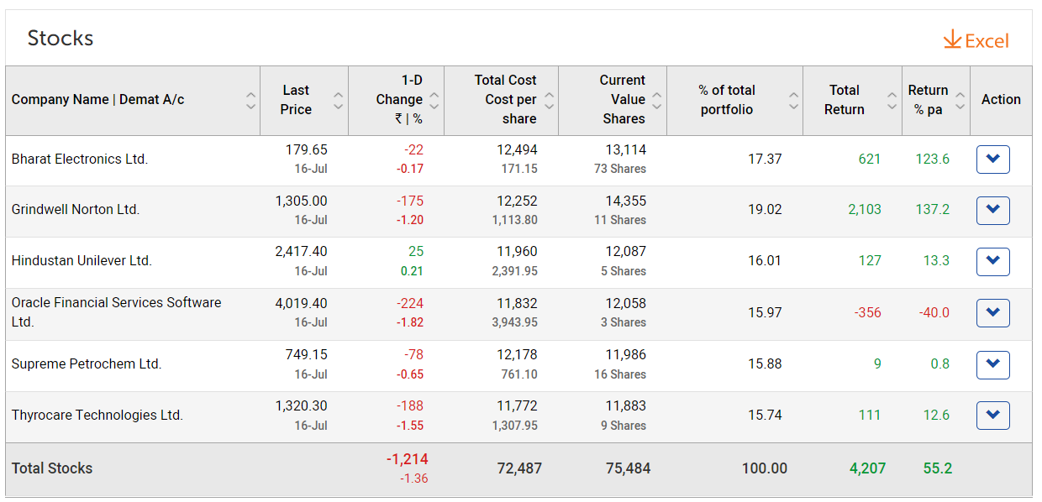Open action dropdown for Hindustan Unilever Ltd.
The width and height of the screenshot is (1042, 502).
992,261
